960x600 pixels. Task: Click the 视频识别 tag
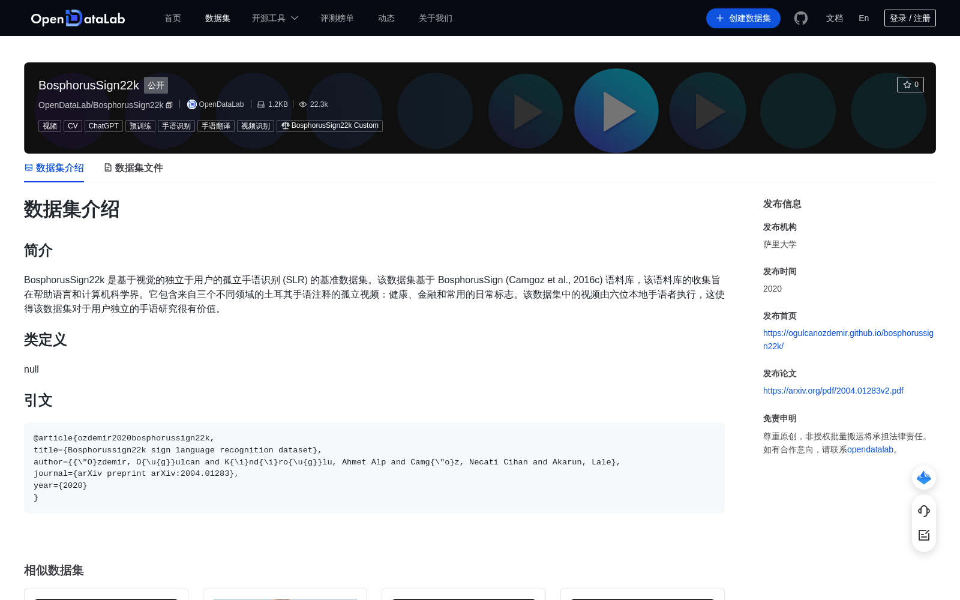[x=256, y=126]
